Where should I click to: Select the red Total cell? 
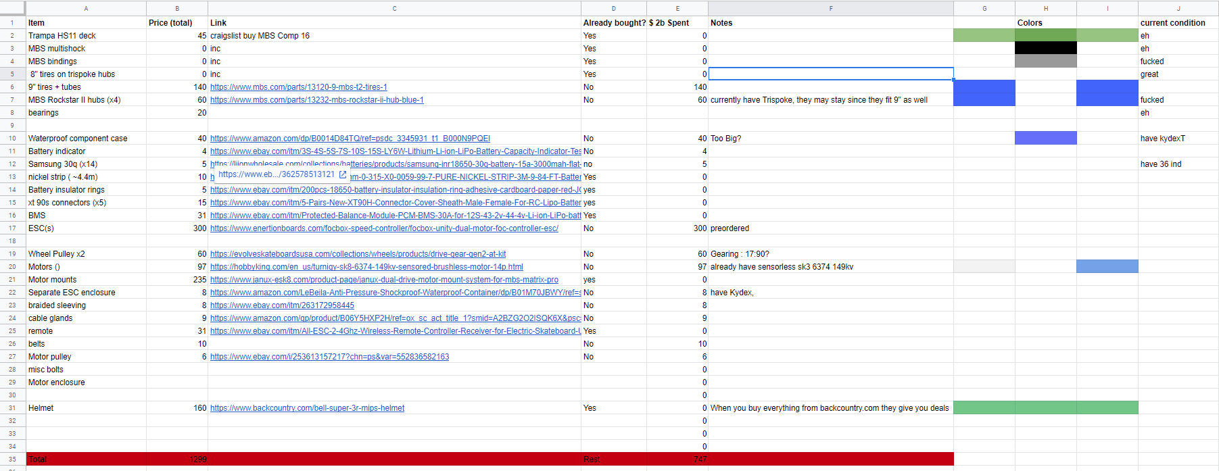86,460
